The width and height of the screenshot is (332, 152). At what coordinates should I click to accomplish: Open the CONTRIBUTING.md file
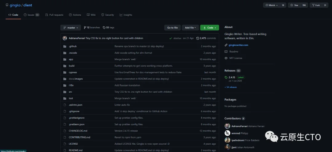point(79,137)
